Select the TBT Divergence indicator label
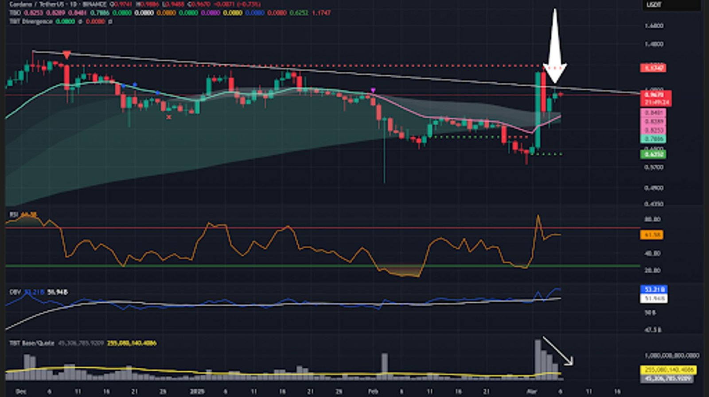Viewport: 709px width, 397px height. tap(31, 21)
